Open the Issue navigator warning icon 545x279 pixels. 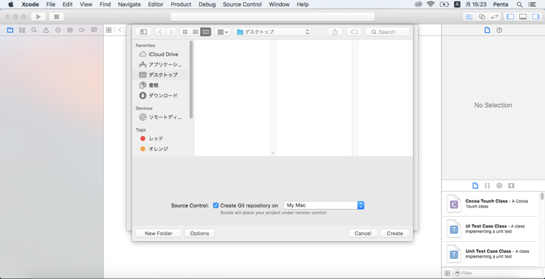[46, 30]
